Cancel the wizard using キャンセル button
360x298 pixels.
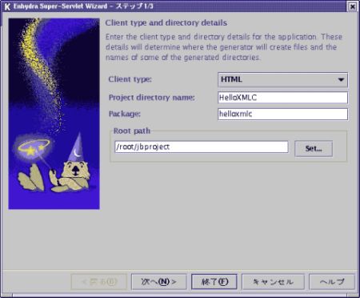coord(273,282)
